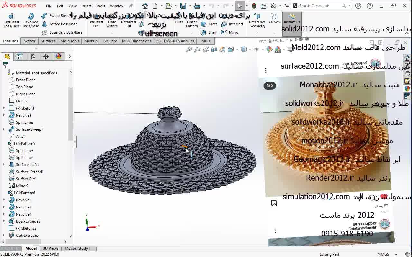Open the Tools menu
This screenshot has width=412, height=257.
(x=100, y=6)
